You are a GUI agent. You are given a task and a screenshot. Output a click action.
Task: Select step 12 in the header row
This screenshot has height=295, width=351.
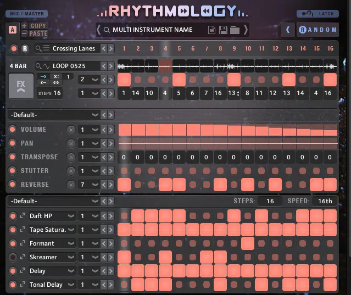(275, 48)
